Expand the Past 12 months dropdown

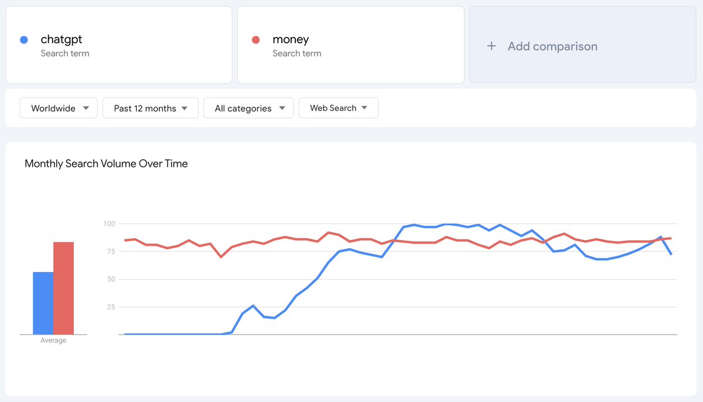coord(151,108)
